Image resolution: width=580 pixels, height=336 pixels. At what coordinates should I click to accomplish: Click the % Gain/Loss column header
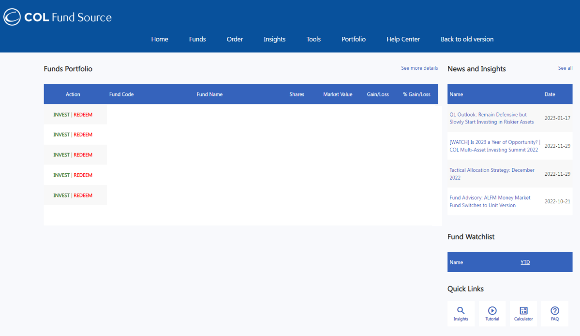click(x=416, y=94)
